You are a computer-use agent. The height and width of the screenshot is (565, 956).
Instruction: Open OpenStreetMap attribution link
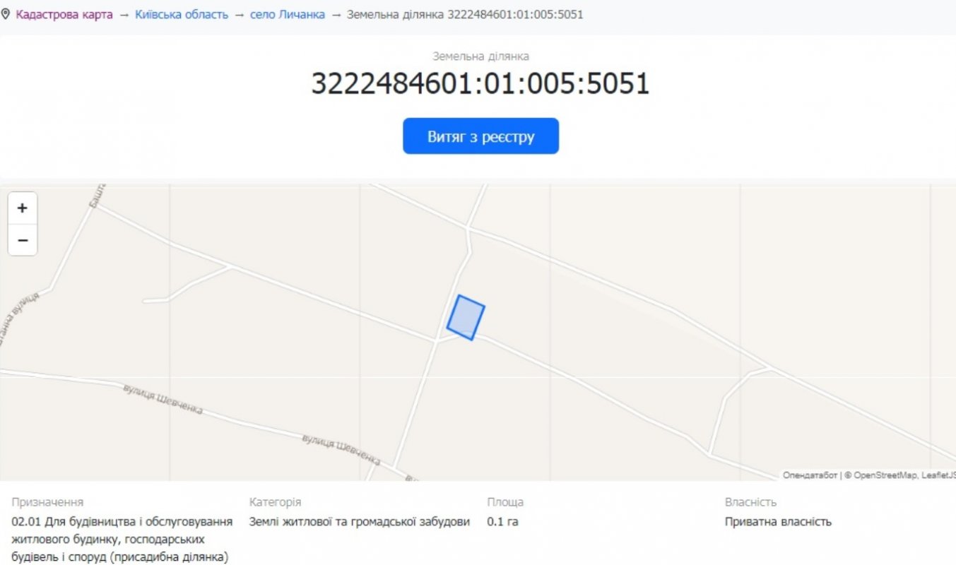coord(886,475)
